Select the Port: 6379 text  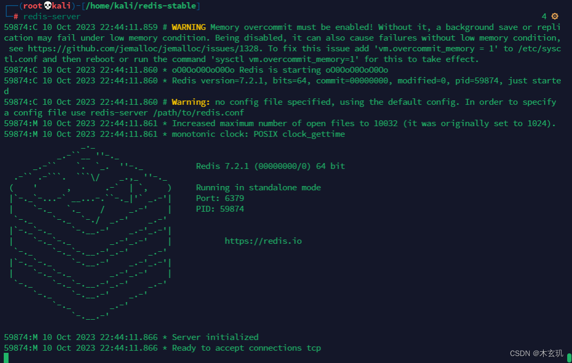[x=220, y=198]
